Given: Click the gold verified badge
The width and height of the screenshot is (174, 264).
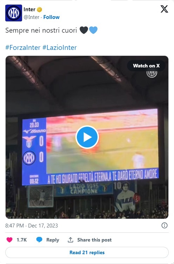Looking at the screenshot, I should point(39,9).
